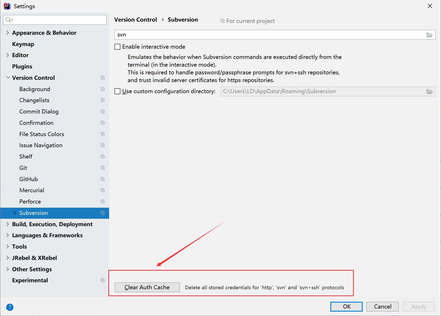
Task: Click project-level icon next to Issue Navigation
Action: 103,145
